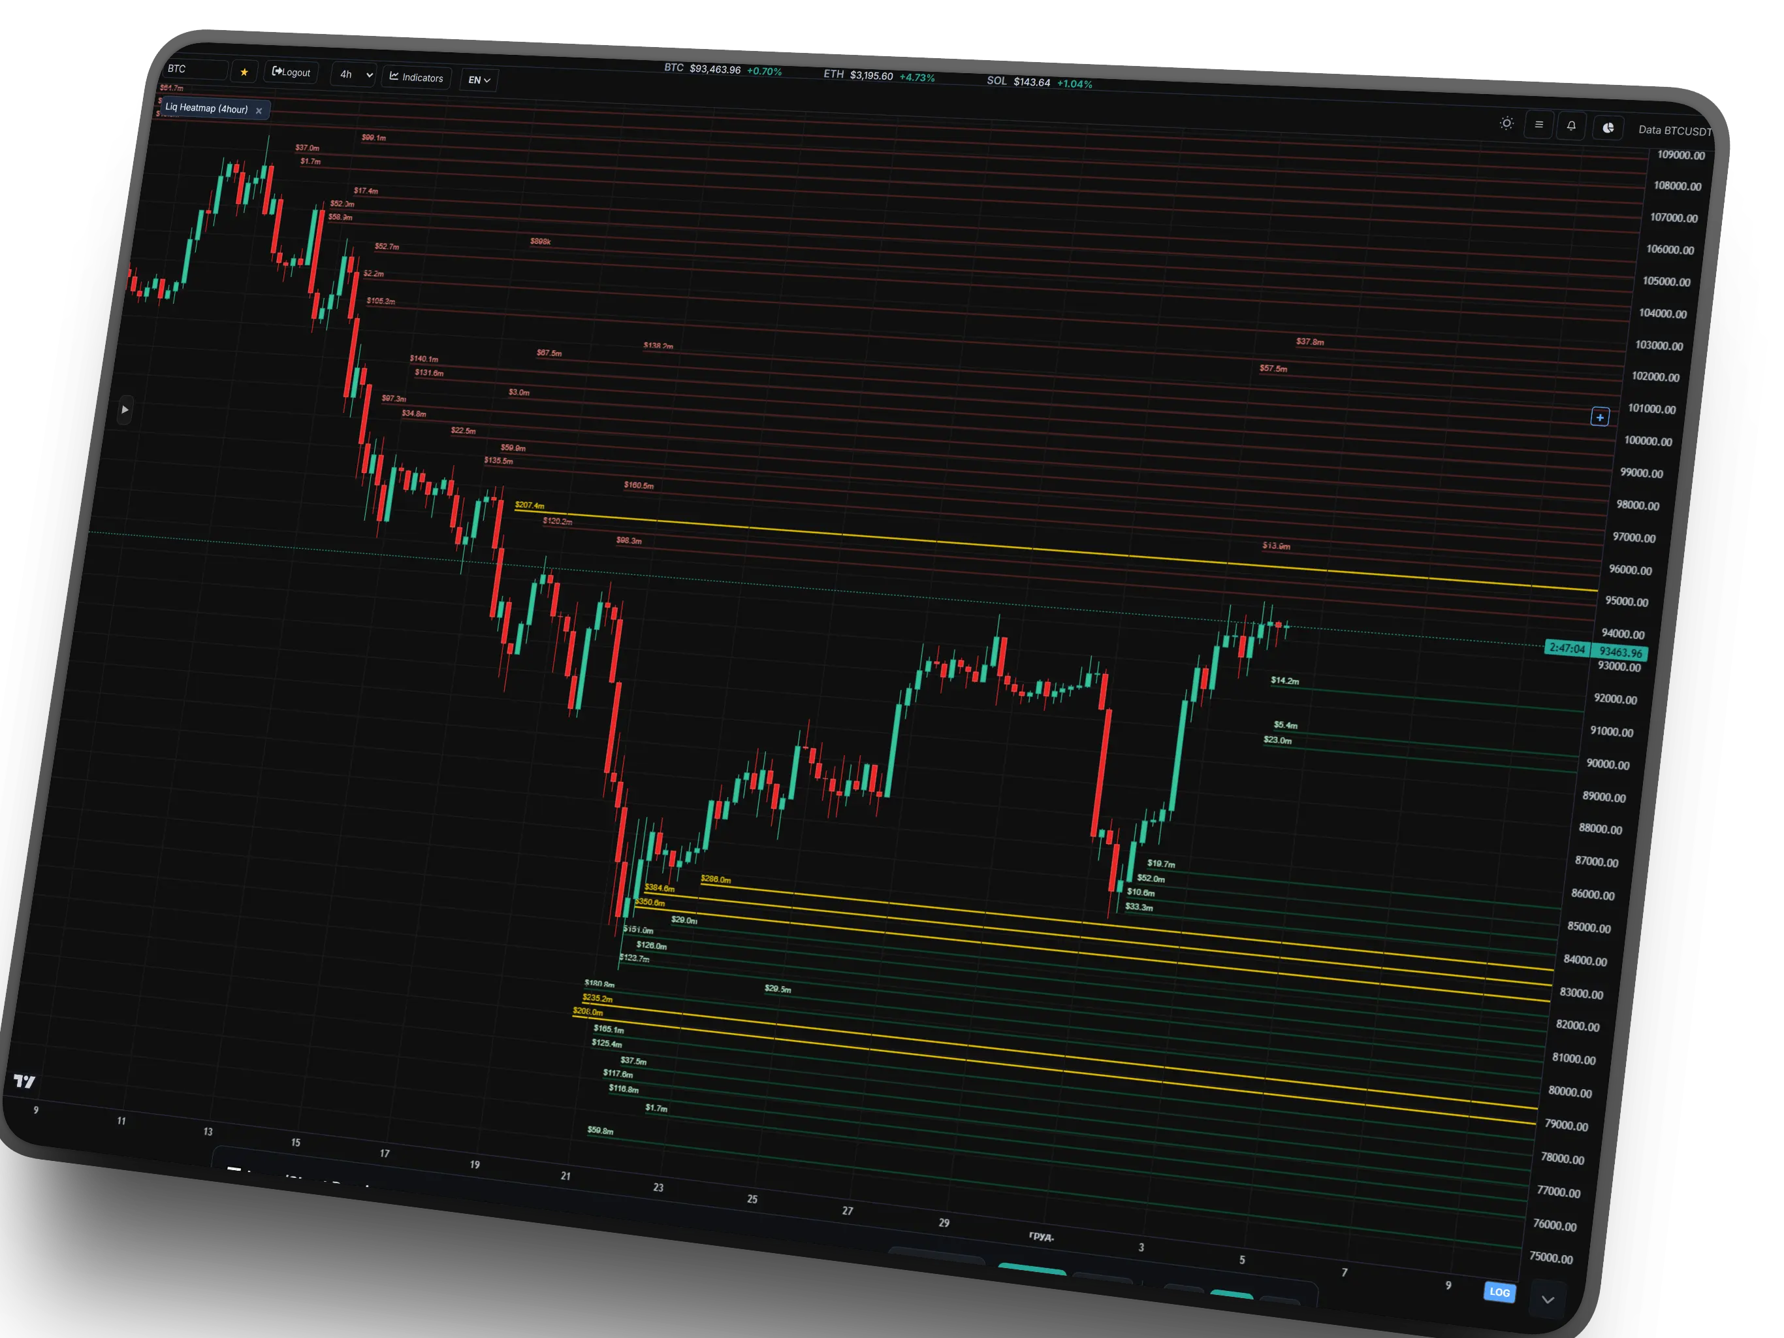Image resolution: width=1784 pixels, height=1338 pixels.
Task: Click the chevron-down button near LOG
Action: [x=1547, y=1299]
